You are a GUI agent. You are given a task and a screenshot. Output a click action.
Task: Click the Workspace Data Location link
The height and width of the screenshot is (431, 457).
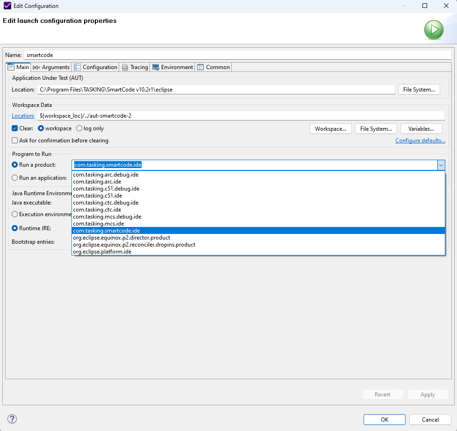click(23, 116)
